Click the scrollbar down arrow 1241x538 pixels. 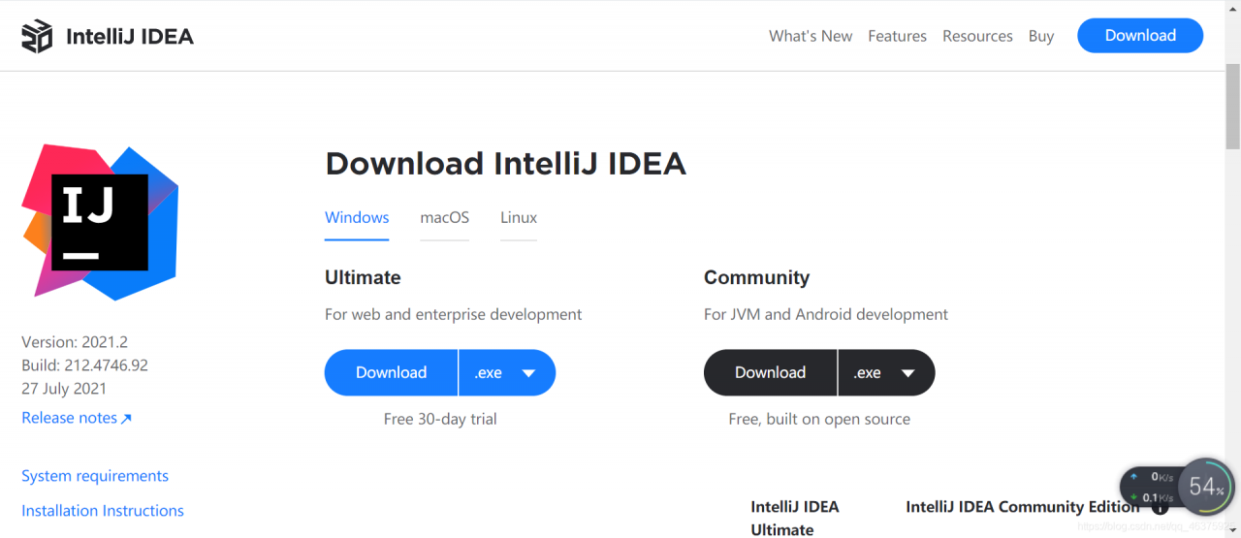pyautogui.click(x=1233, y=530)
